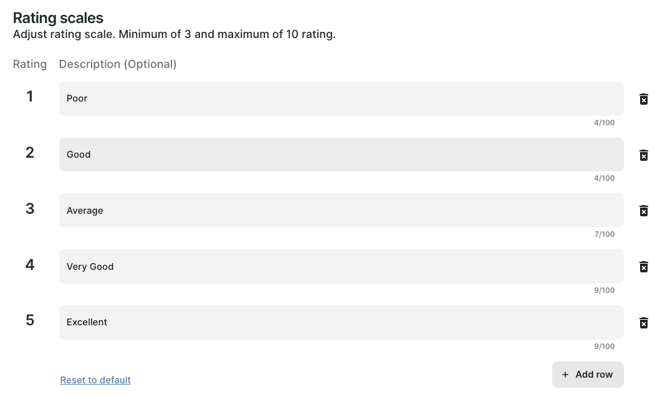The width and height of the screenshot is (670, 402).
Task: Click the Description (Optional) column label
Action: [118, 64]
